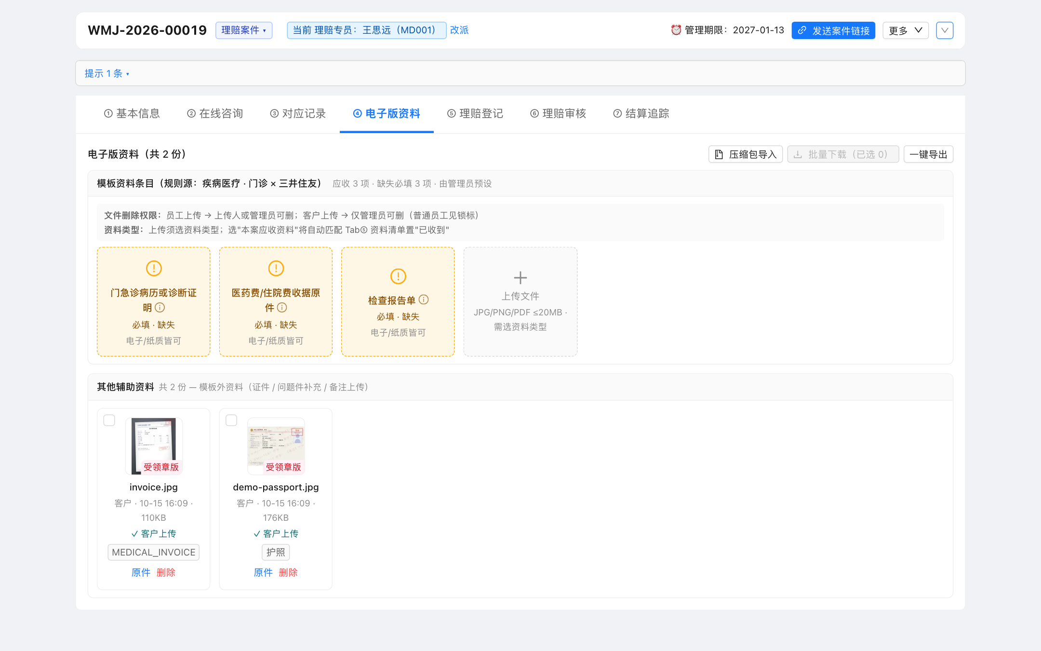Image resolution: width=1041 pixels, height=651 pixels.
Task: Click info icon next to 医药费/住院费收据原件
Action: pyautogui.click(x=282, y=308)
